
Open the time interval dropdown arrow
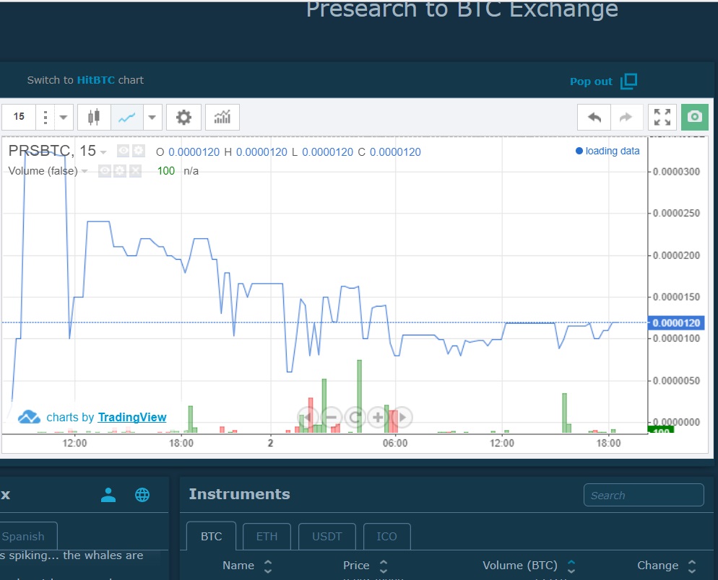coord(64,117)
